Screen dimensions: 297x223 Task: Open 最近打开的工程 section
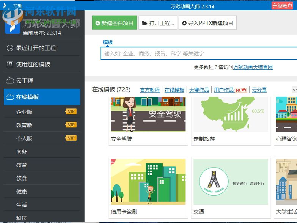click(x=42, y=48)
